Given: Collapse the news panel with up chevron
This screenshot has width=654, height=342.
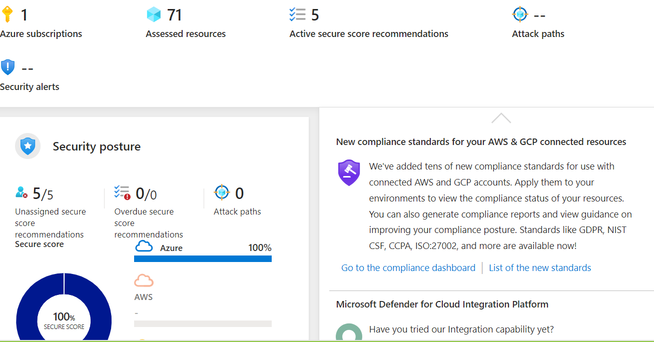Looking at the screenshot, I should pos(501,118).
